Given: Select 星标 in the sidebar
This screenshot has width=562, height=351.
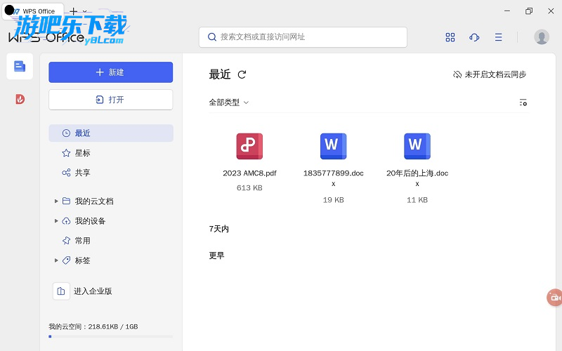Looking at the screenshot, I should tap(82, 153).
